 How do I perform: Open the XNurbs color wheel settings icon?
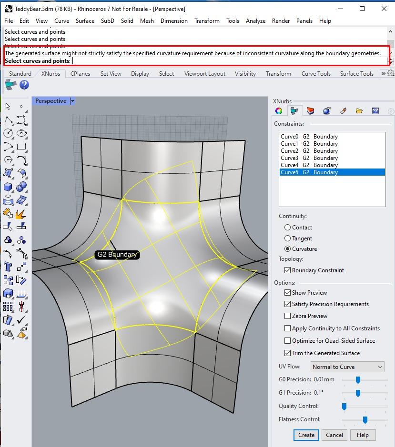click(279, 110)
